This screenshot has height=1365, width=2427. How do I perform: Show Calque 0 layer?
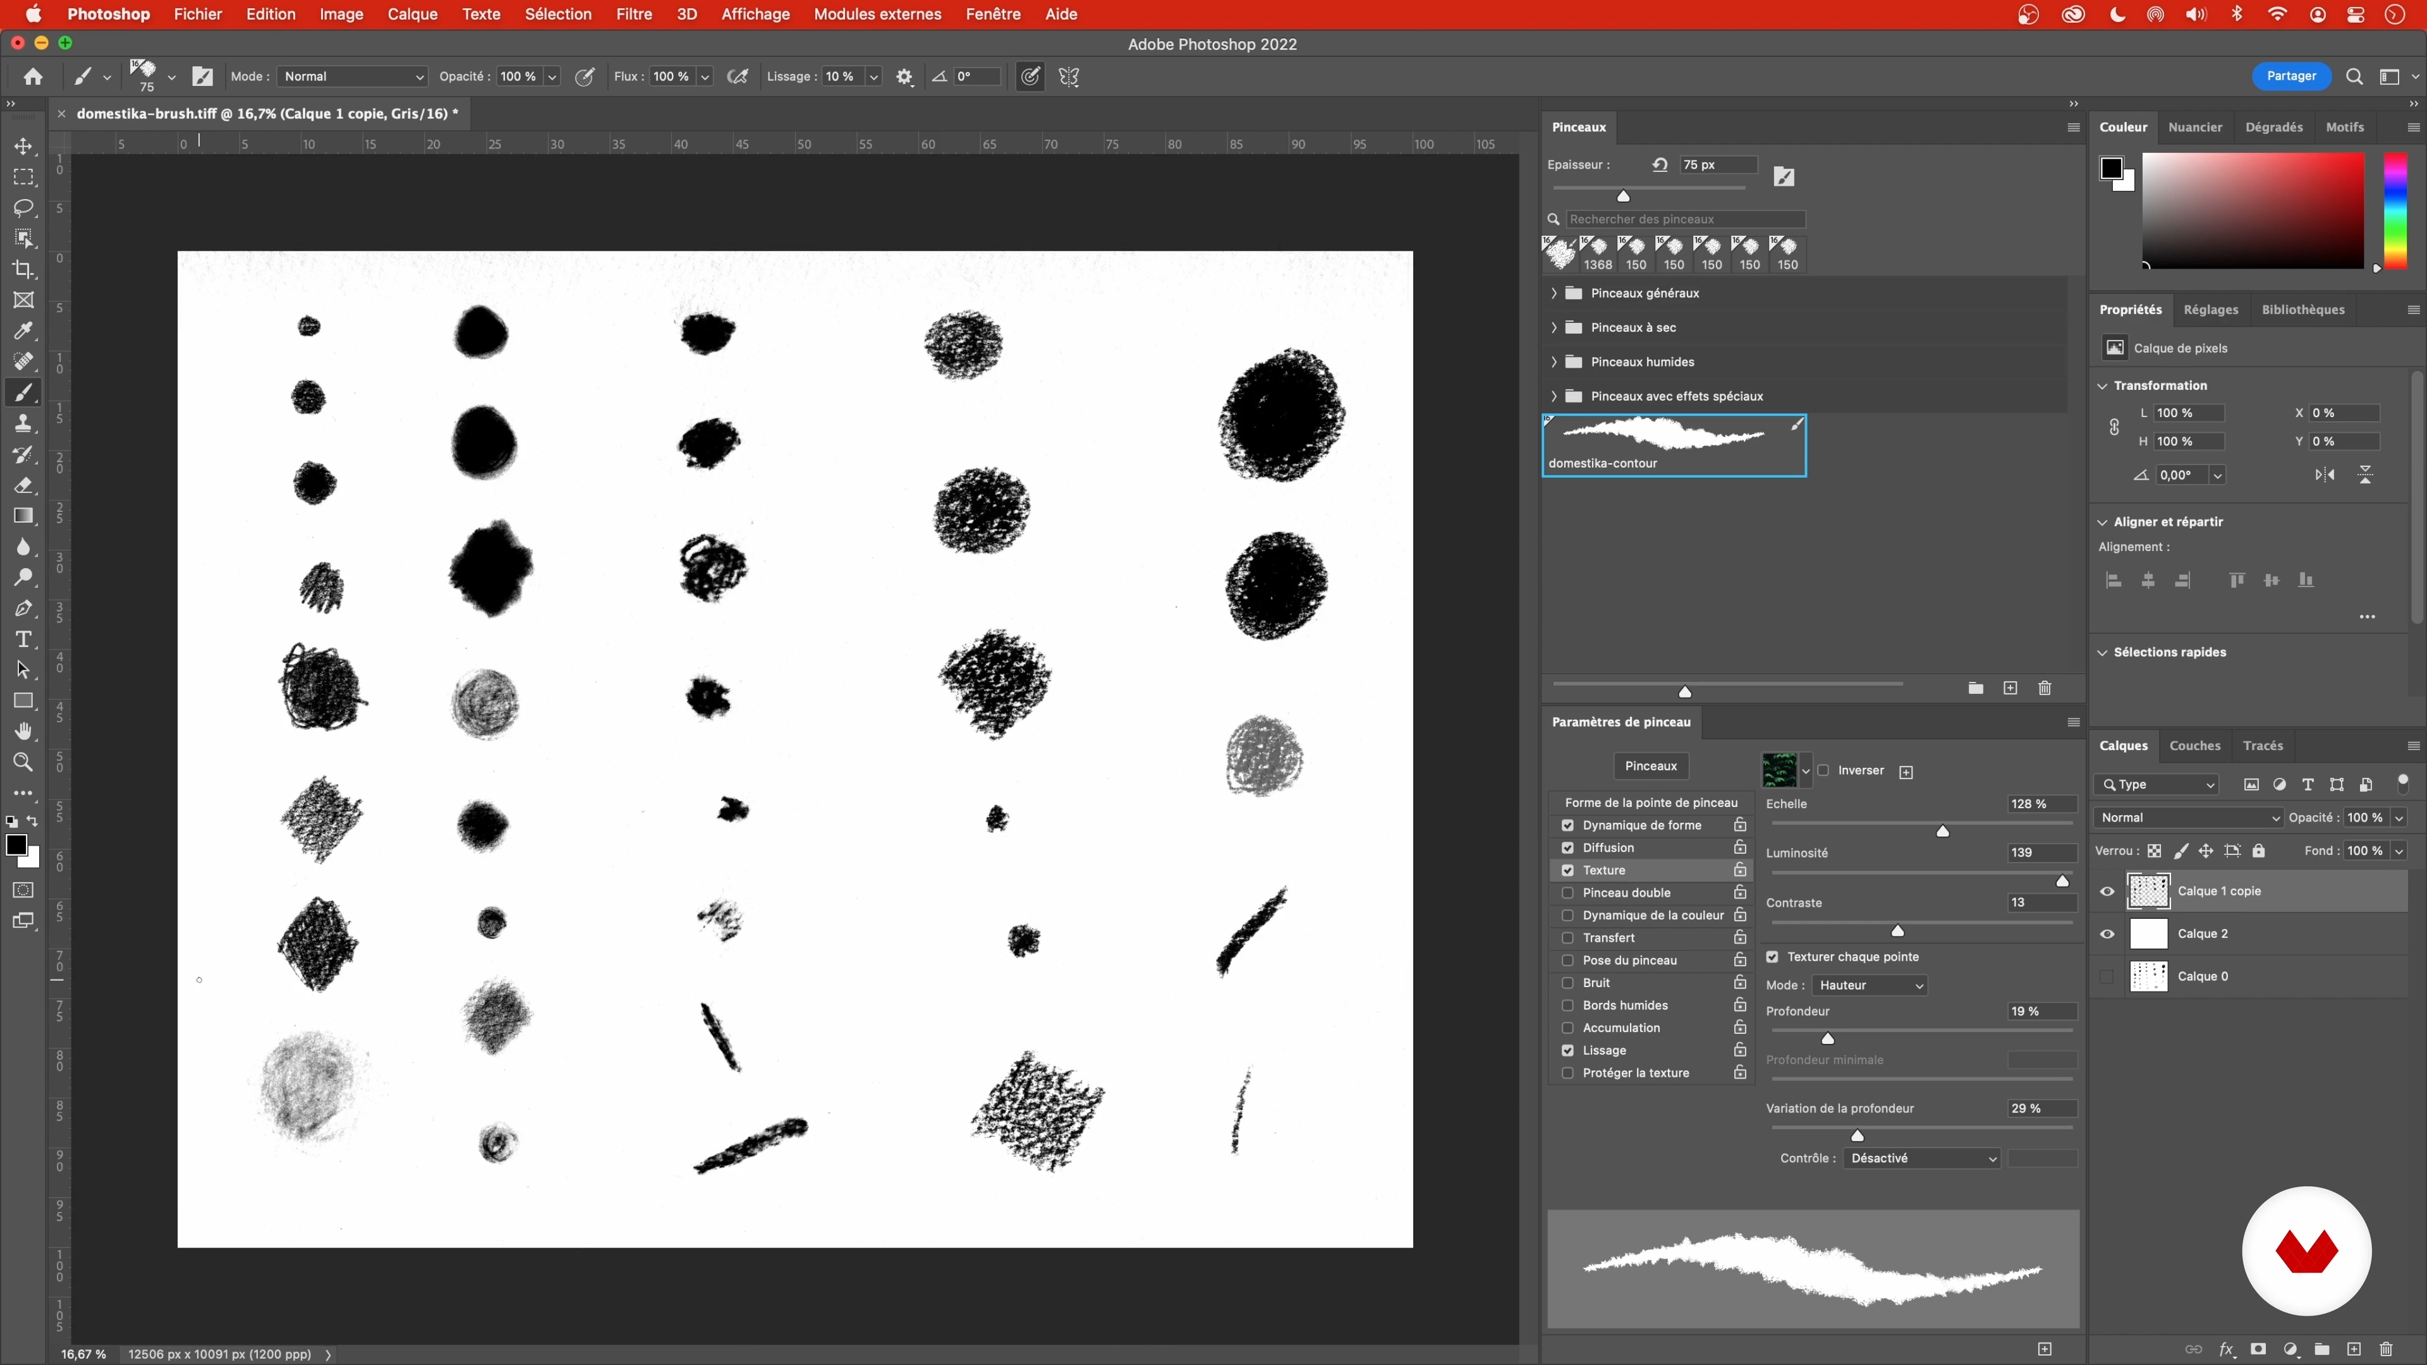[2108, 977]
